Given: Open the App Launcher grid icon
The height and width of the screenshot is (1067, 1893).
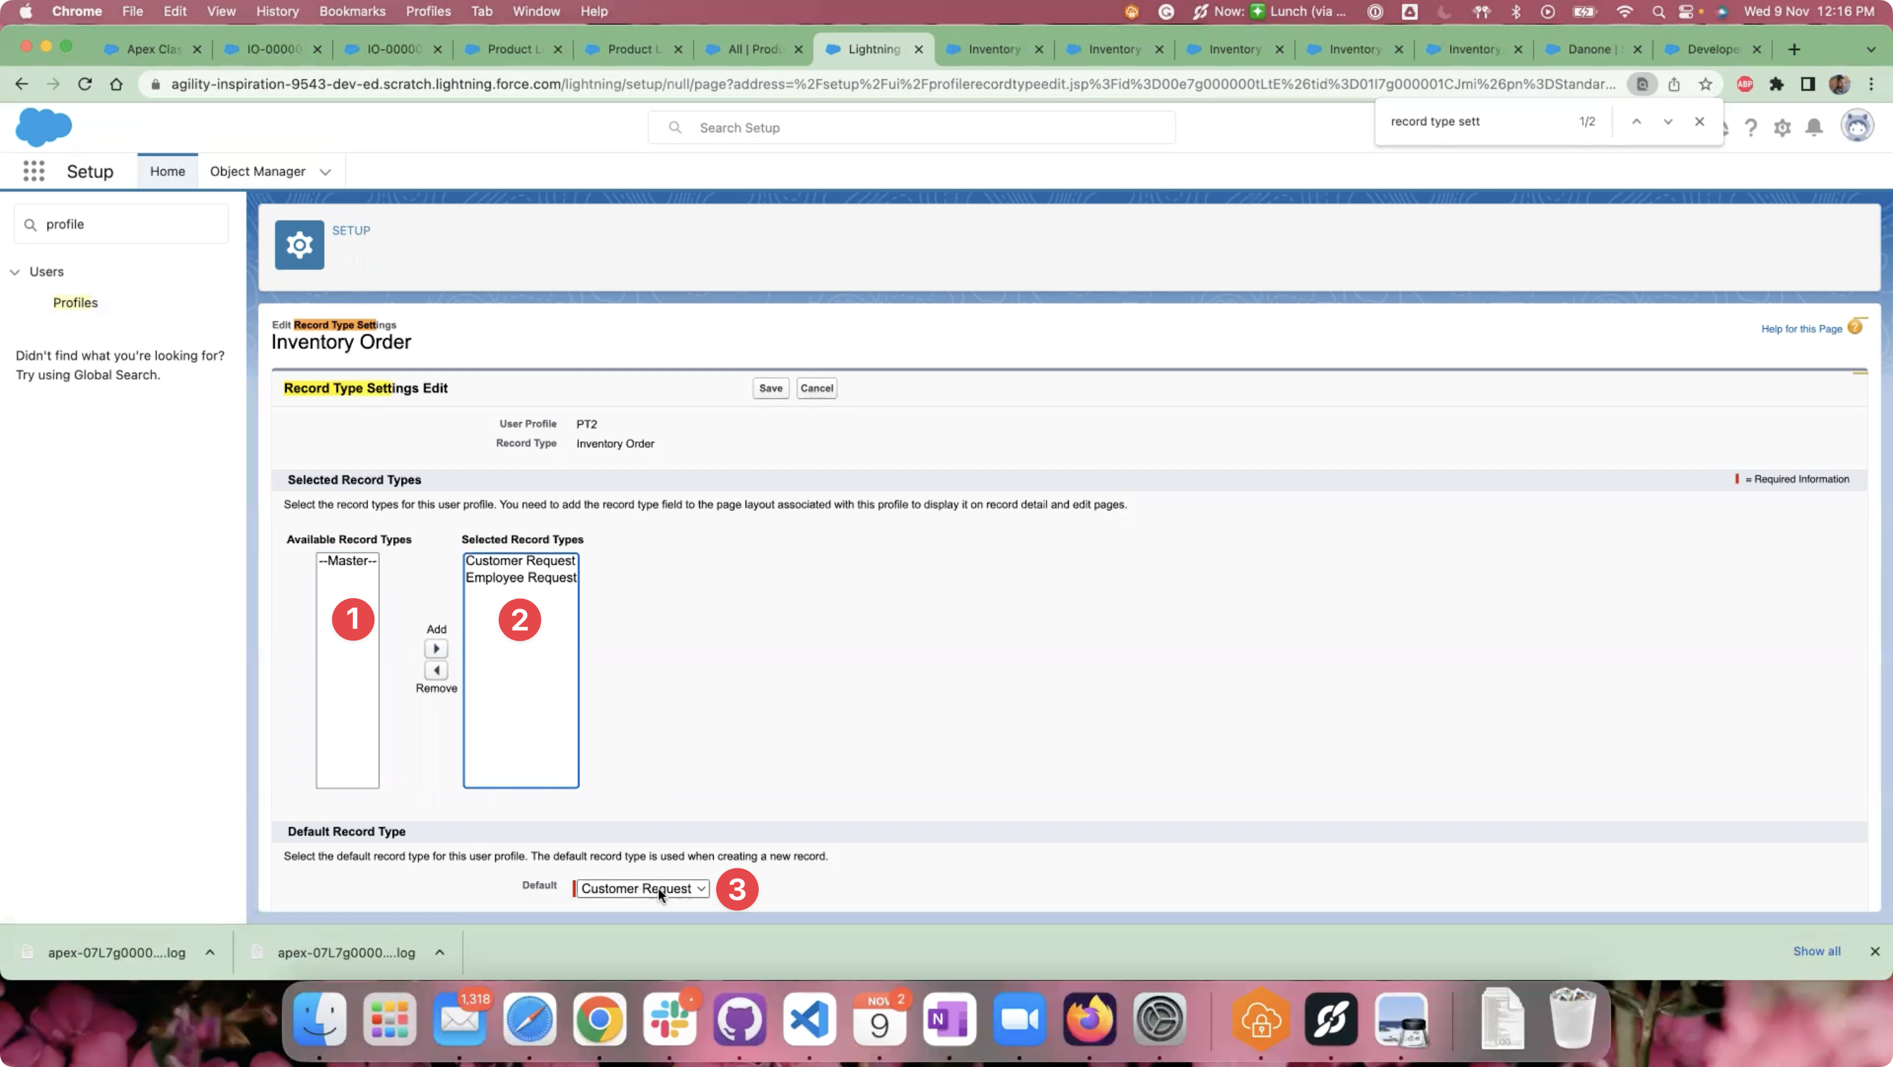Looking at the screenshot, I should [x=34, y=171].
